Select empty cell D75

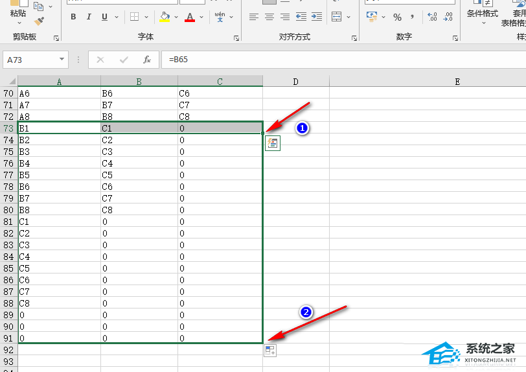296,152
